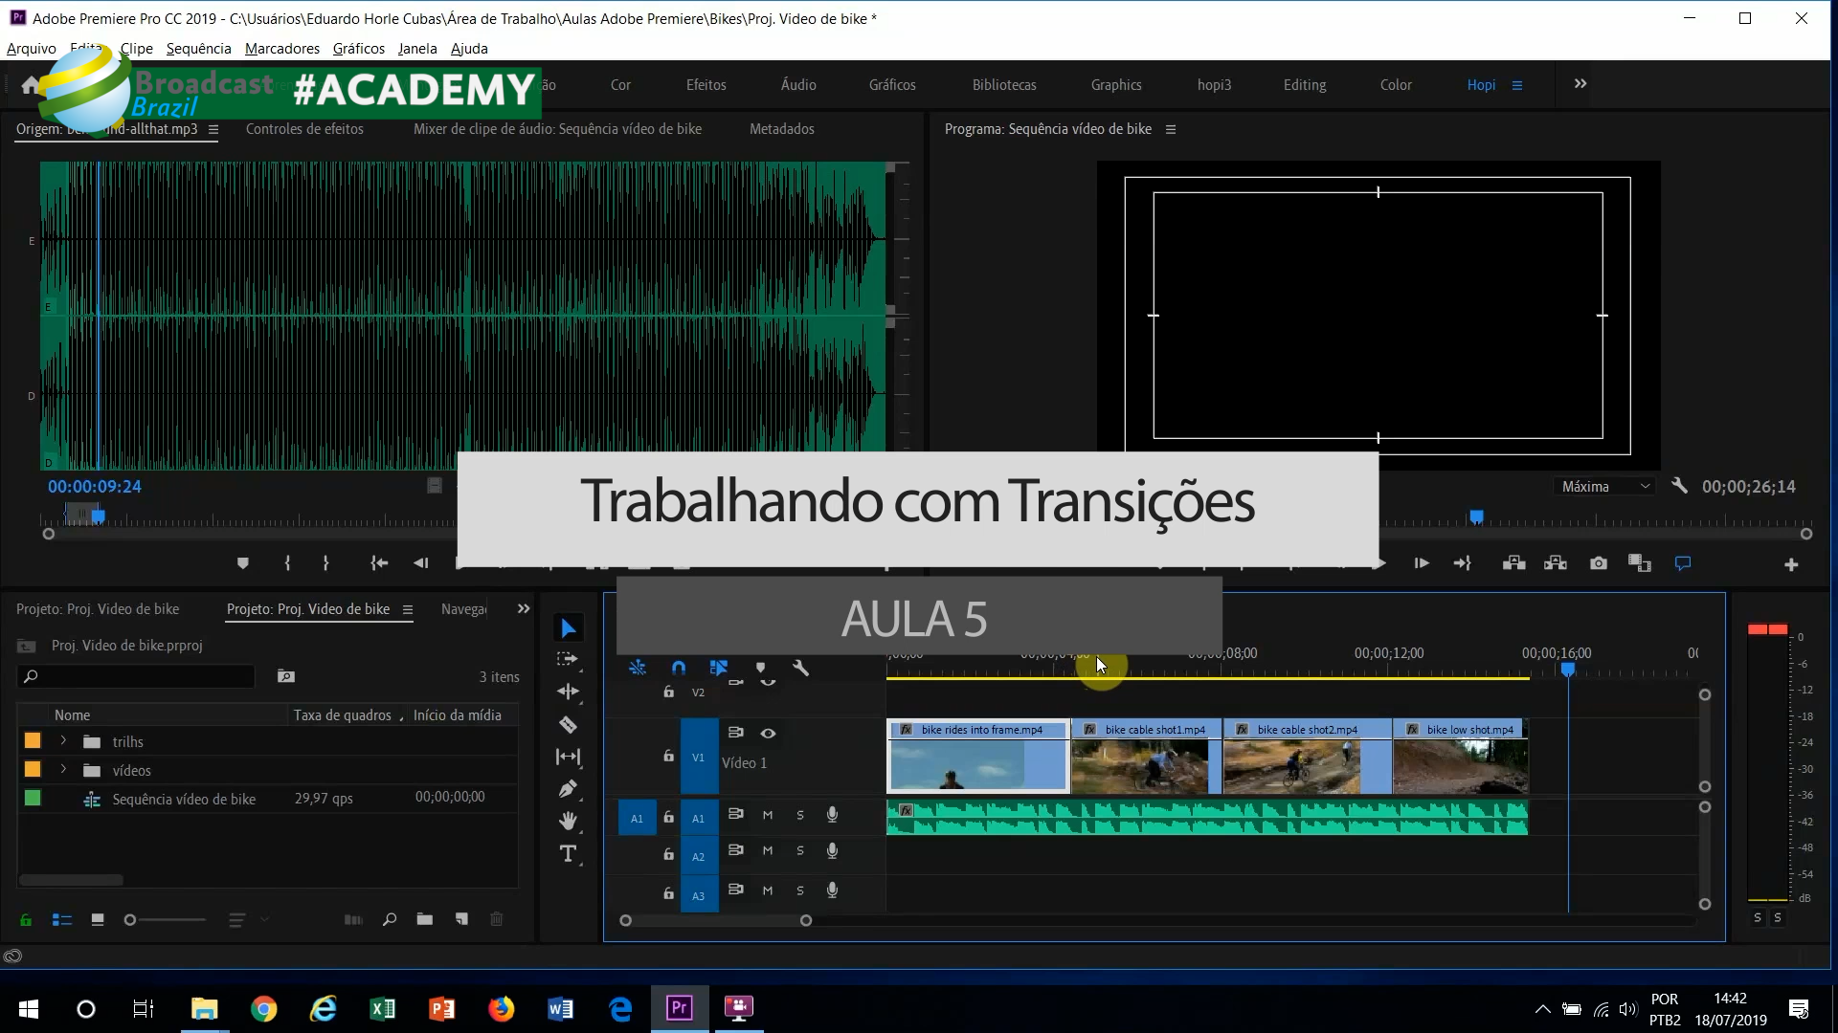Expand the trilhs bin folder
1838x1033 pixels.
point(63,741)
